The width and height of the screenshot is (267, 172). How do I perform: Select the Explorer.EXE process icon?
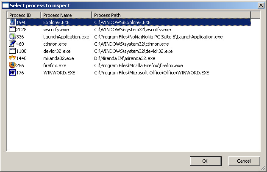[x=12, y=22]
